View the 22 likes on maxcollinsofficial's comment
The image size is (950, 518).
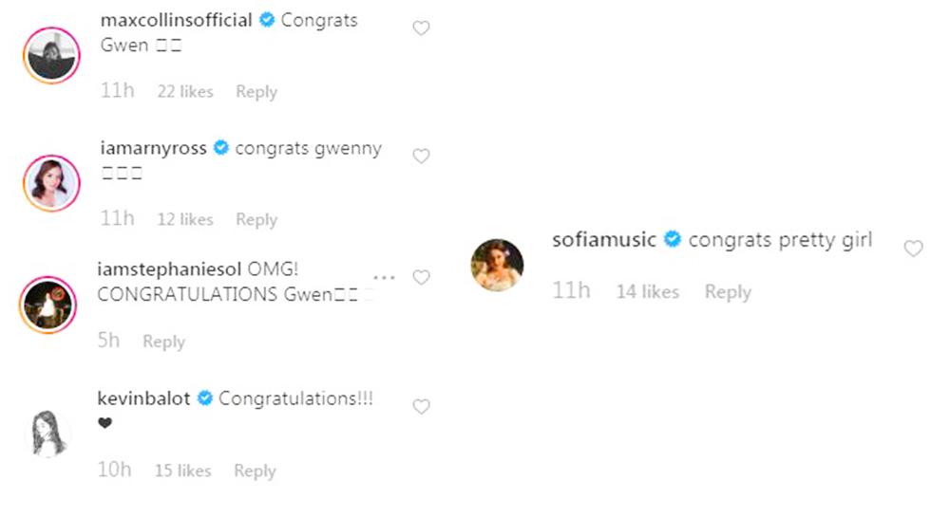(x=185, y=92)
